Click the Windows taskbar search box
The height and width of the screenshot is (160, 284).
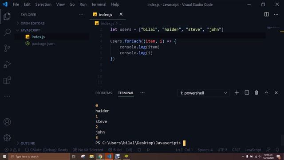click(x=39, y=156)
